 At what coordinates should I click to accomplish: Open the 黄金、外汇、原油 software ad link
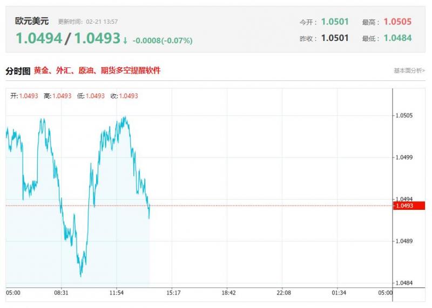(x=97, y=71)
